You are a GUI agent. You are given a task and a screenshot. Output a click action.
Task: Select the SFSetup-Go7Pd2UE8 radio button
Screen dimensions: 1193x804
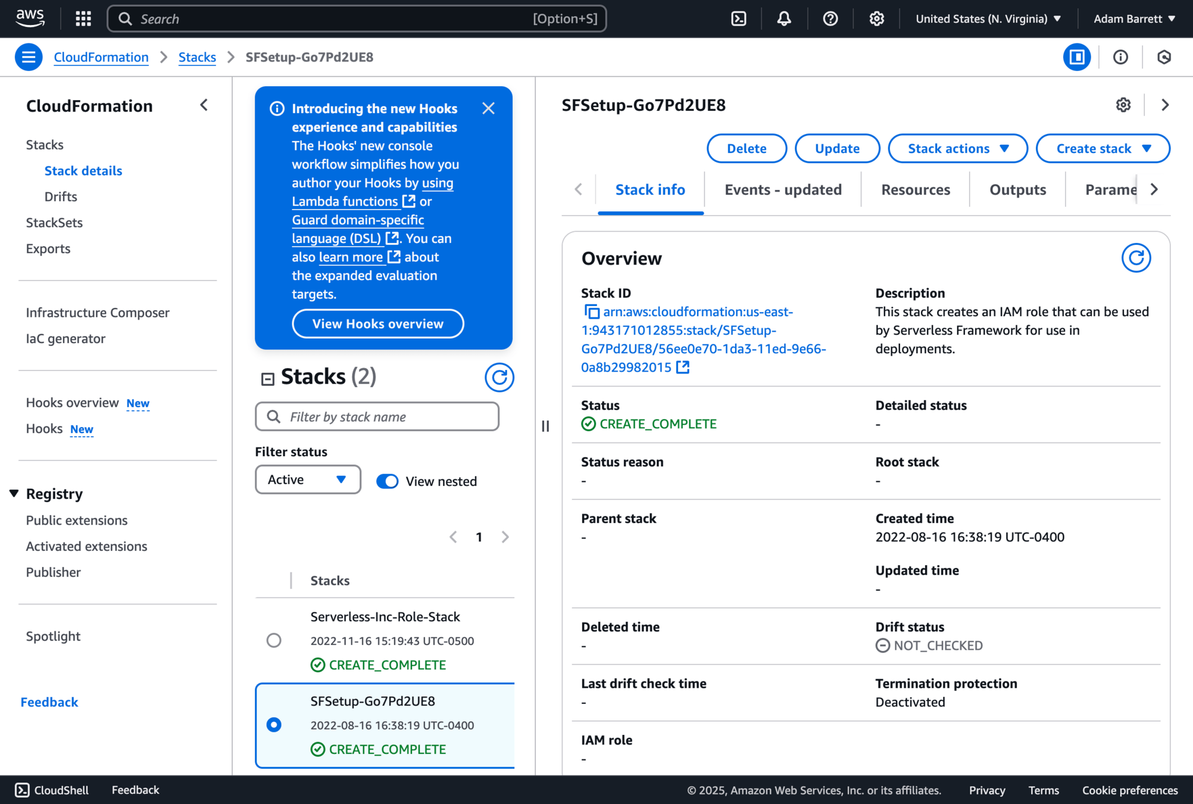274,725
